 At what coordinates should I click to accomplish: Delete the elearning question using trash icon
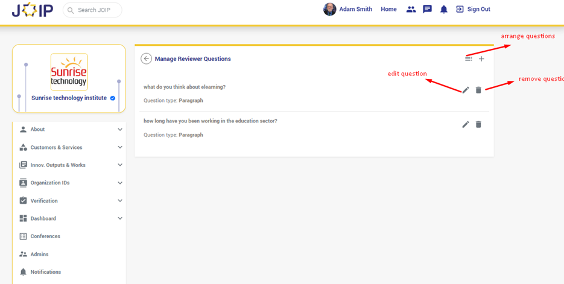[x=478, y=90]
